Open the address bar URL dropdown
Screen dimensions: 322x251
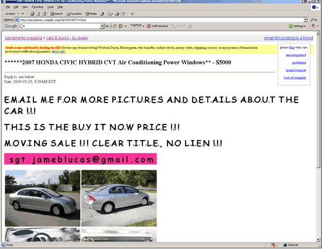pos(305,20)
